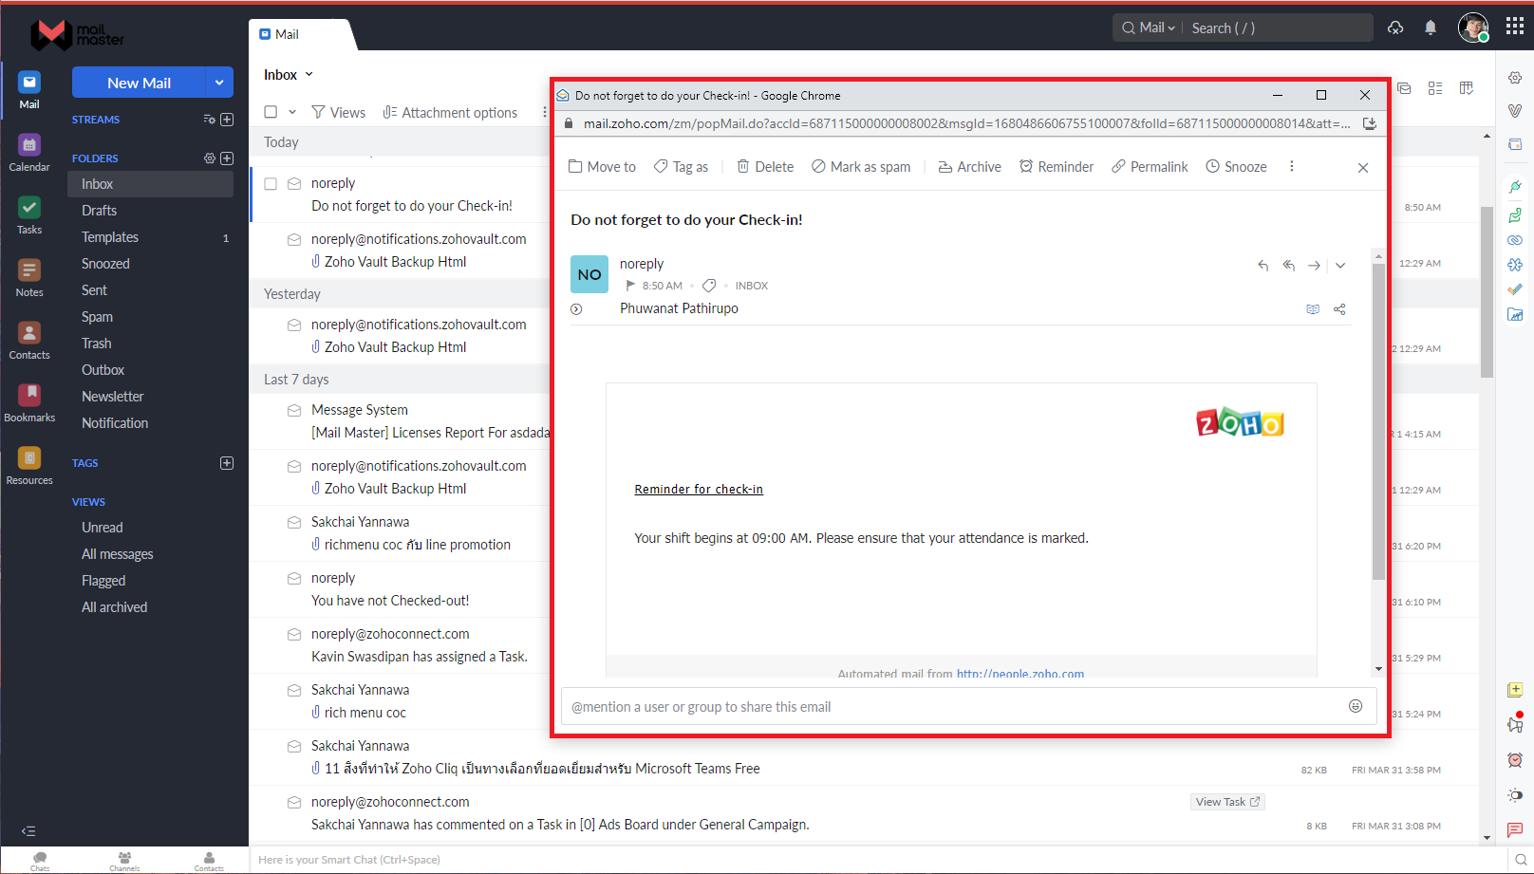Screen dimensions: 1534x874
Task: Toggle the select-all messages checkbox
Action: (270, 111)
